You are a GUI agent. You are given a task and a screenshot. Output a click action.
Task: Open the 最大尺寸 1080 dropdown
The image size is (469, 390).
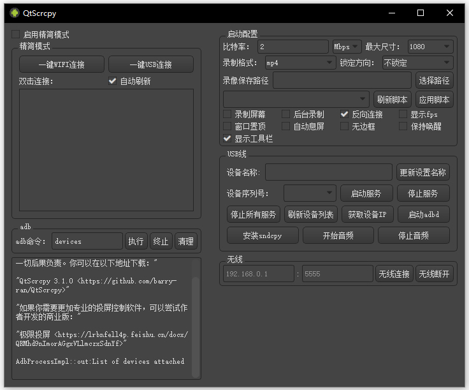click(430, 47)
